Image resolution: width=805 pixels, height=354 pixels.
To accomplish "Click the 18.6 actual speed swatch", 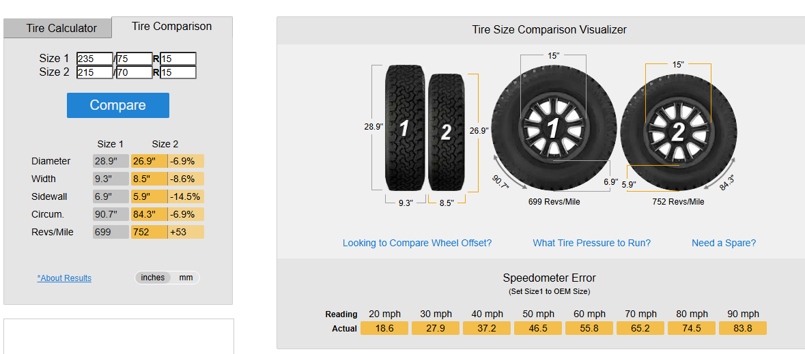I will 384,328.
